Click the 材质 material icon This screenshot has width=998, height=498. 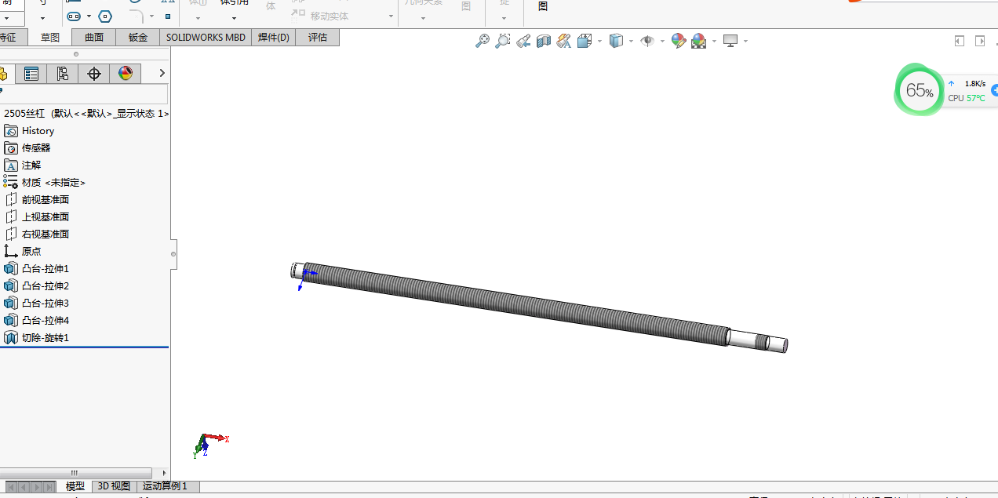coord(11,183)
